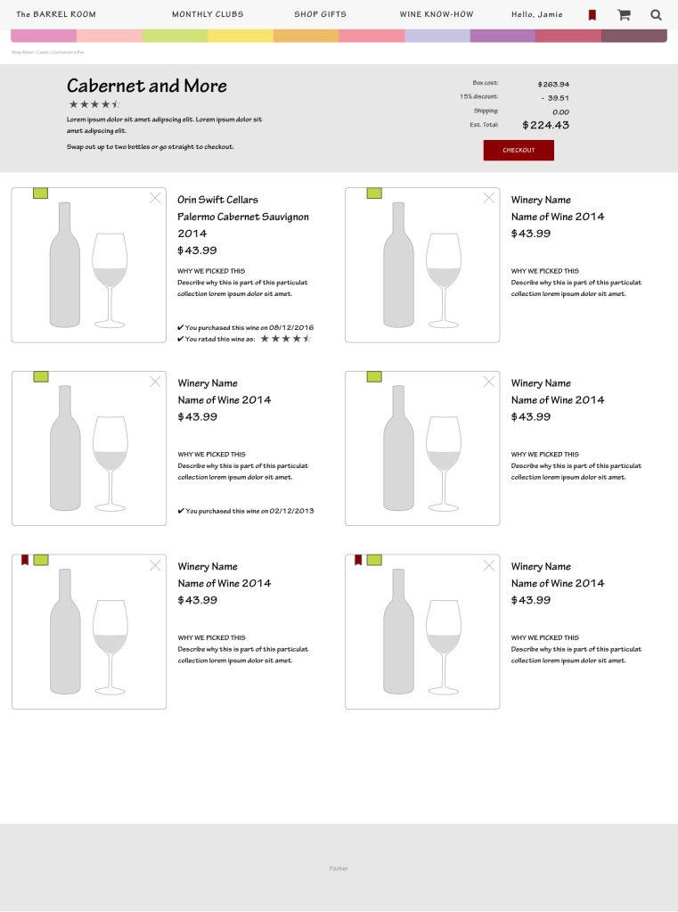Click green tag on Orin Swift card
Viewport: 678px width, 912px height.
pyautogui.click(x=41, y=193)
